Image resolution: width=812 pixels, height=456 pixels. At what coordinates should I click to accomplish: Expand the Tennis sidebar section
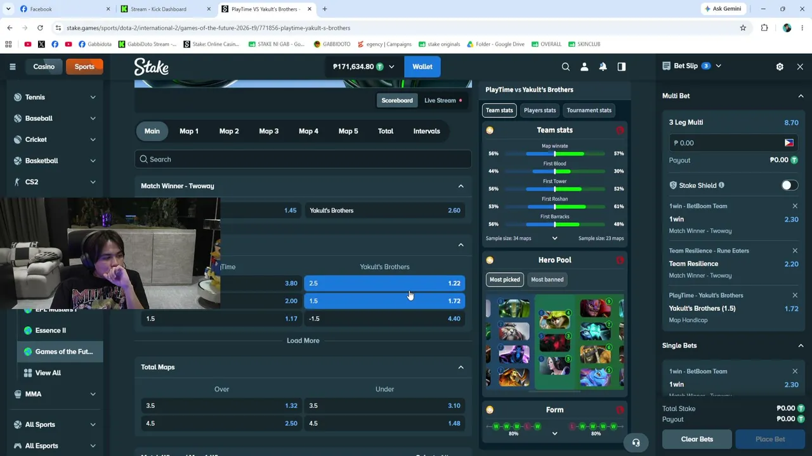click(x=93, y=98)
